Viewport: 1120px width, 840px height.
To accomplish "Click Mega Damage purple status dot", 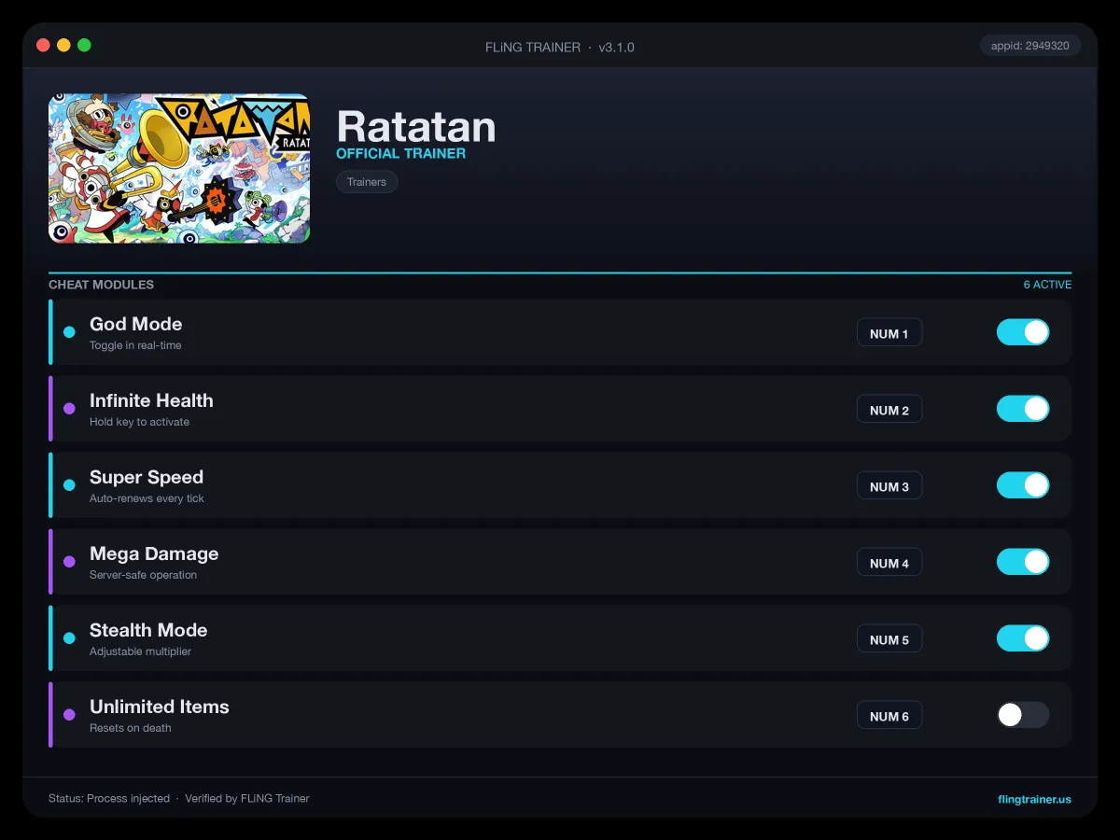I will click(69, 562).
